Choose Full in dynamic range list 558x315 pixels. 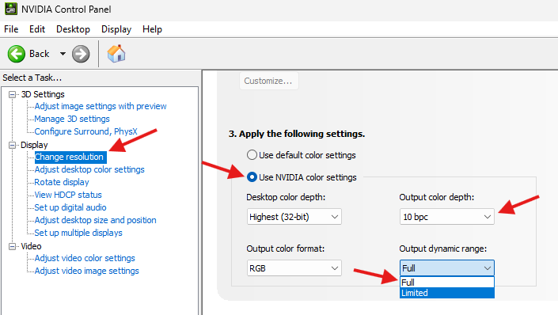(x=447, y=283)
